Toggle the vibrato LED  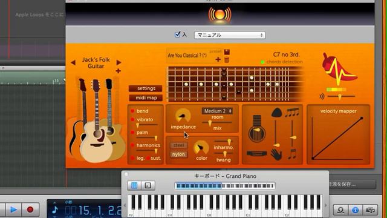point(132,120)
